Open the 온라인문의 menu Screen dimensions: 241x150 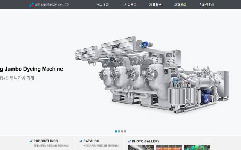(x=206, y=5)
